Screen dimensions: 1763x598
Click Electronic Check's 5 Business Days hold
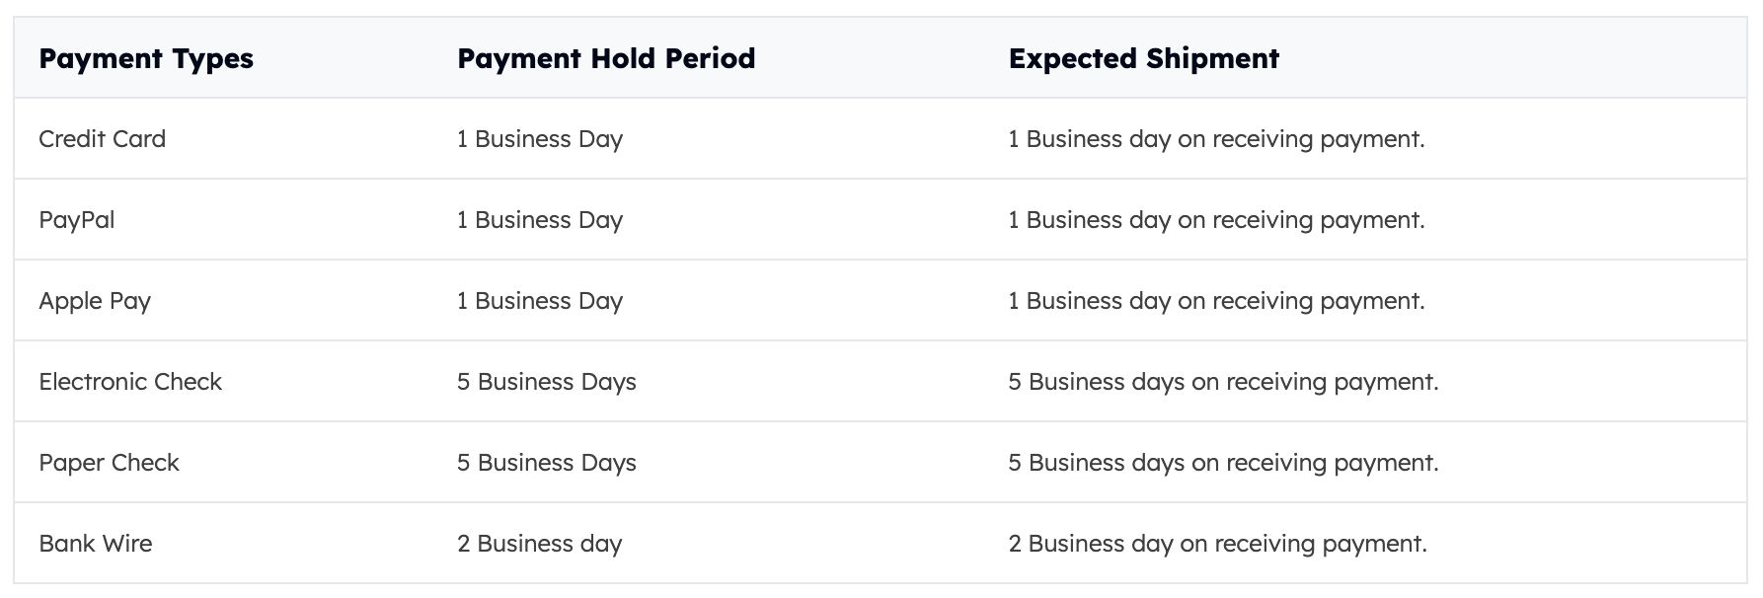click(x=547, y=382)
